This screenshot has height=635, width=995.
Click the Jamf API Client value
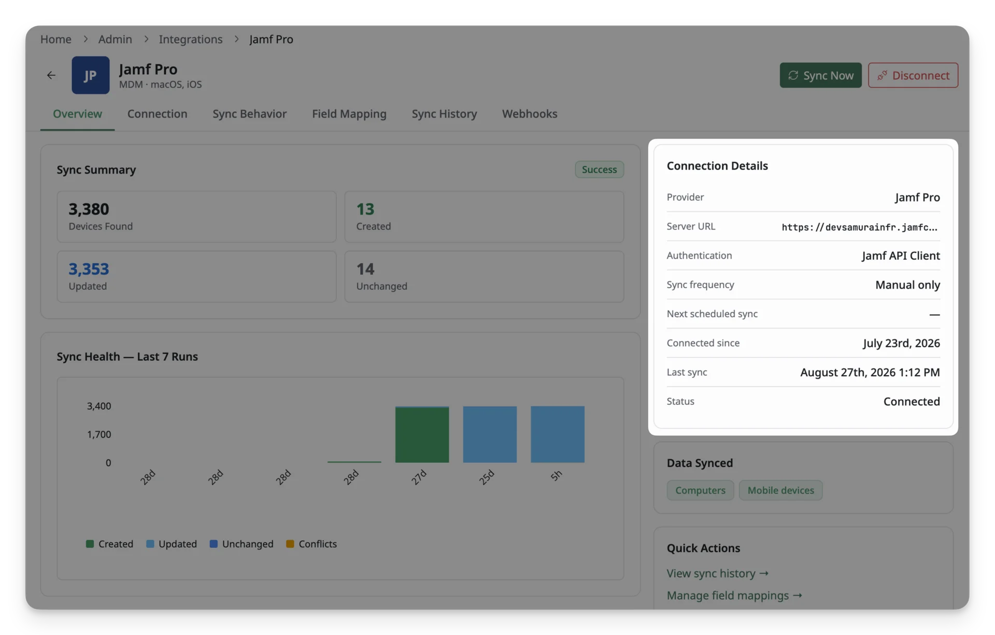(x=901, y=256)
